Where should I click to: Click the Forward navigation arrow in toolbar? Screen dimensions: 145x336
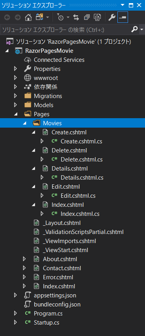pos(18,18)
